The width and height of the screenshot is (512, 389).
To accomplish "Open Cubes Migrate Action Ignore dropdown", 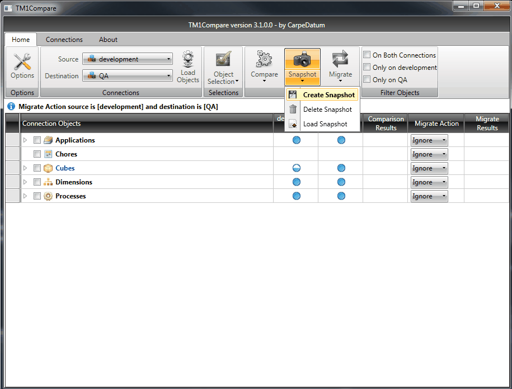I will coord(429,168).
